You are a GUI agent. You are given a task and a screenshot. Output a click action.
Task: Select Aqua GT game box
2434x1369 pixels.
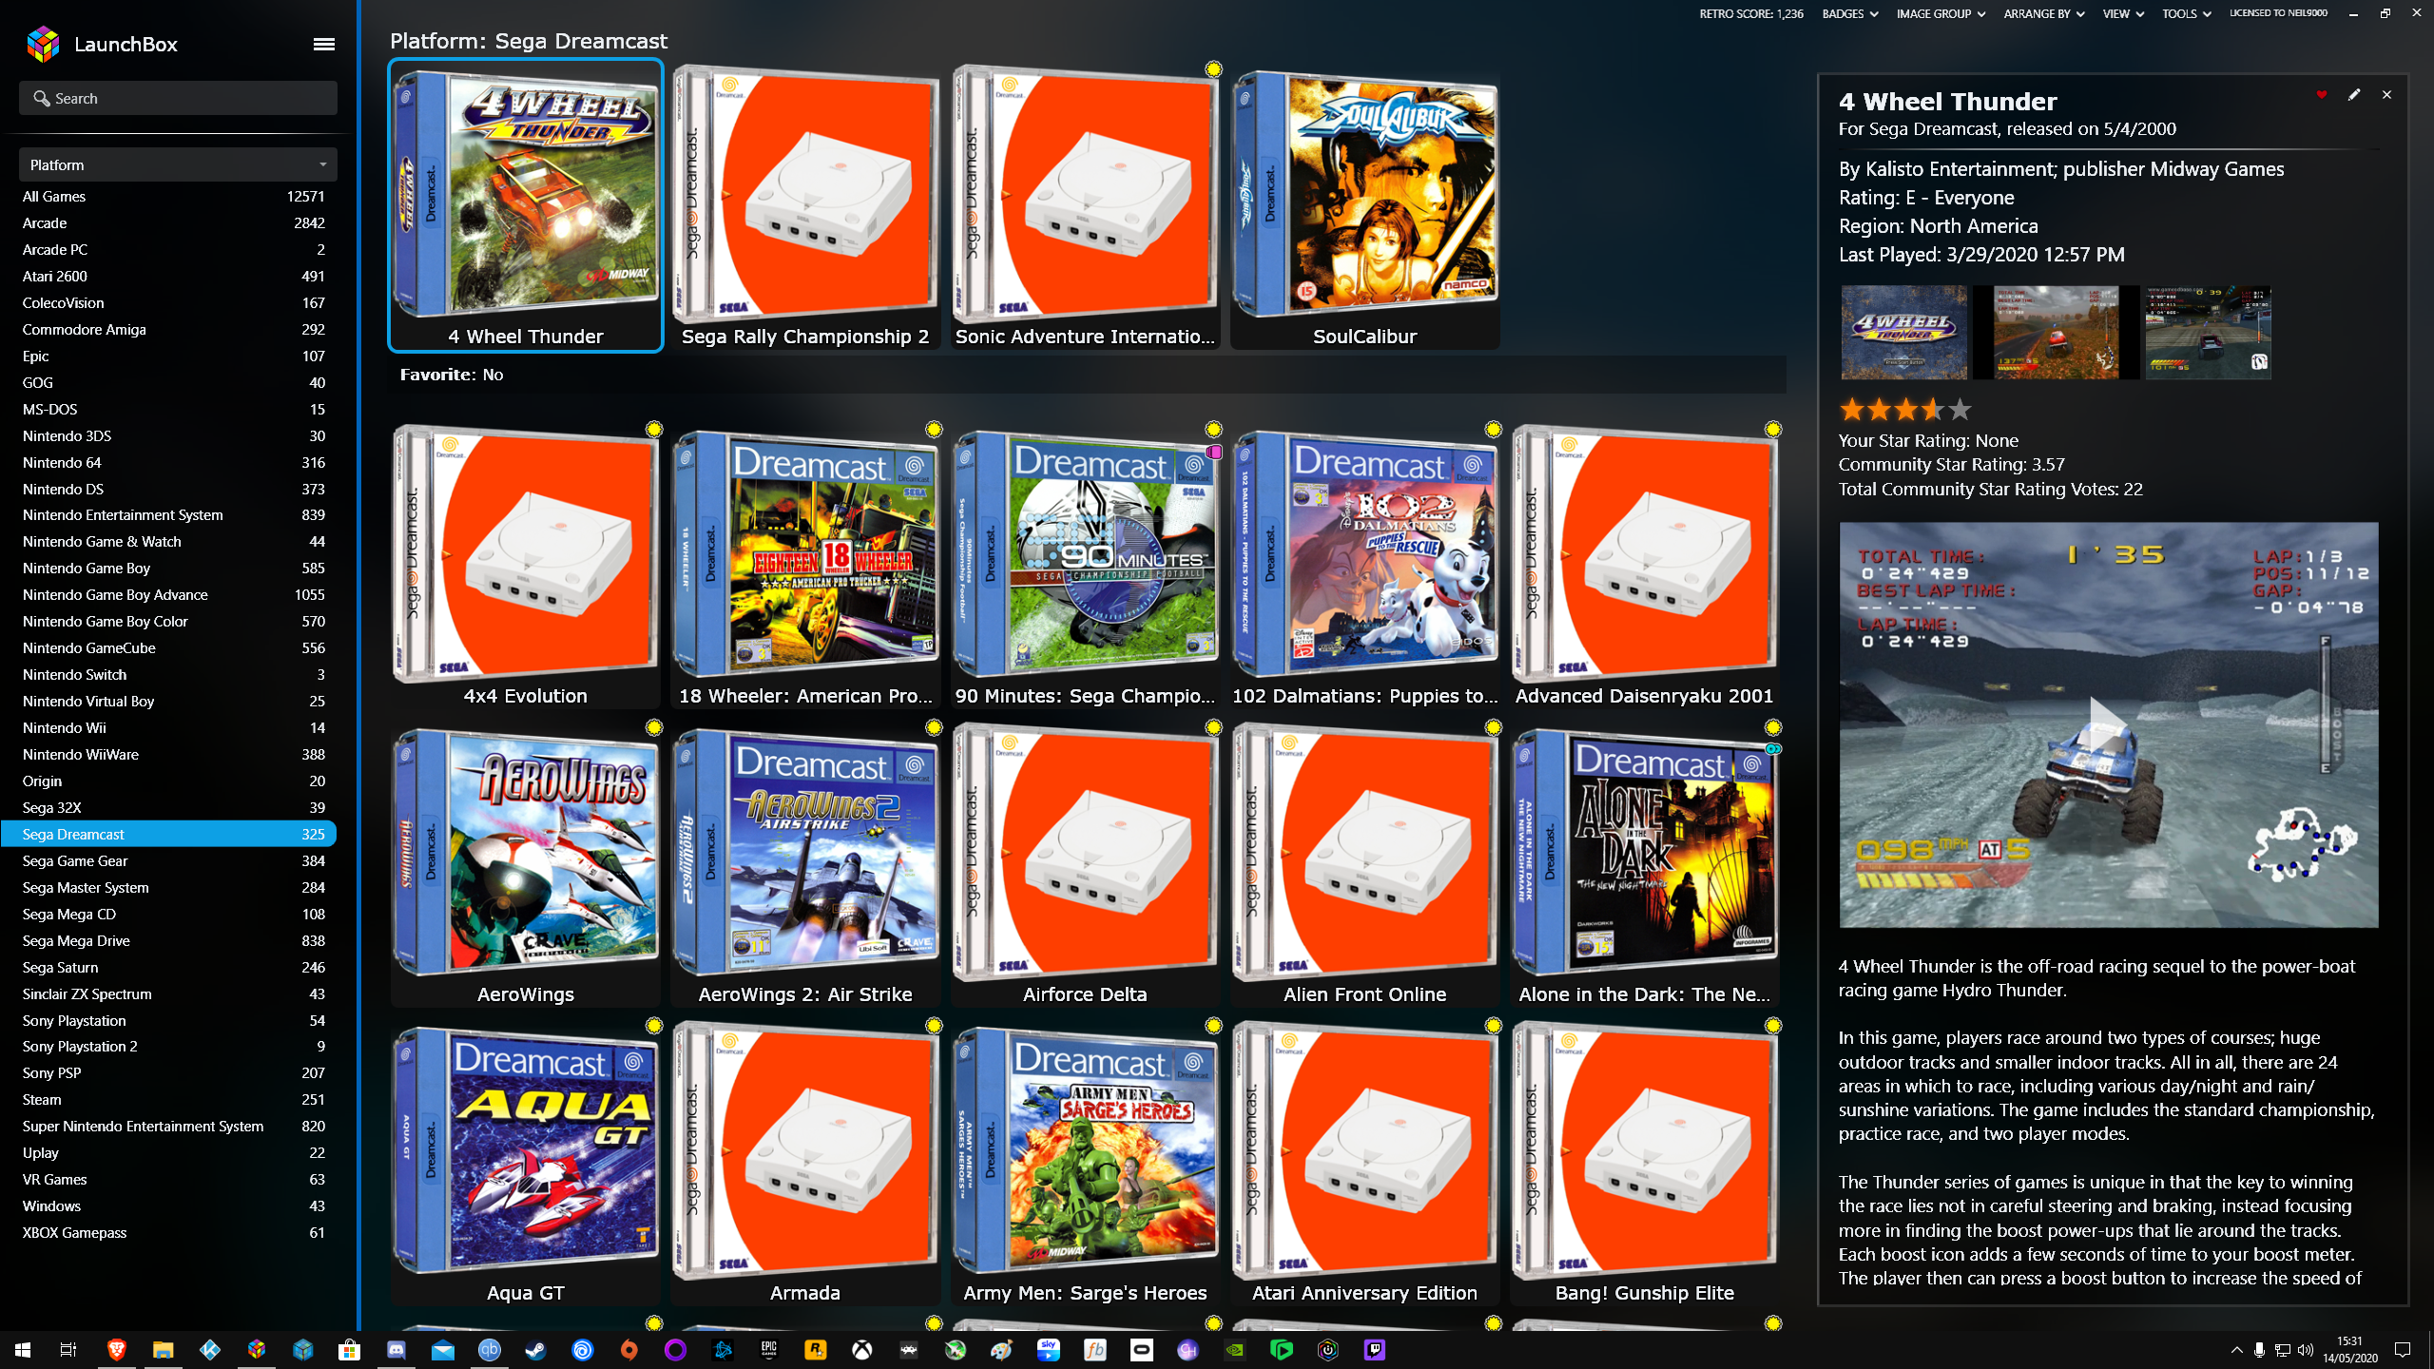coord(526,1162)
